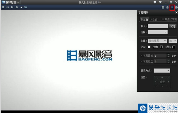
Task: Open the 字 subtitle adjustment panel
Action: coord(172,7)
